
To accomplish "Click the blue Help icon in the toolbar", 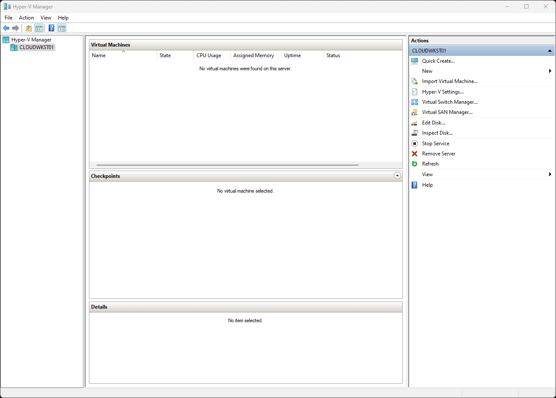I will tap(52, 28).
